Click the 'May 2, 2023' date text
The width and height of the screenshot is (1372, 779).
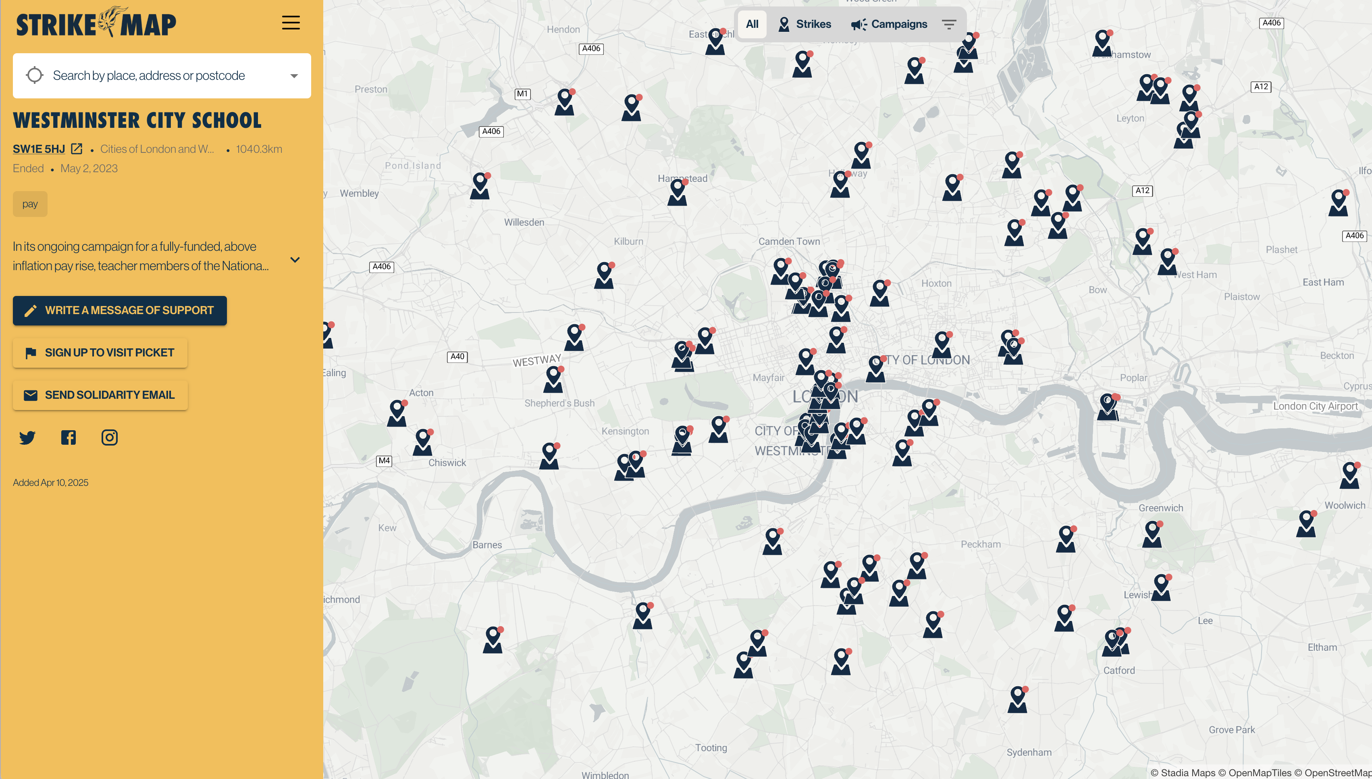pyautogui.click(x=89, y=169)
